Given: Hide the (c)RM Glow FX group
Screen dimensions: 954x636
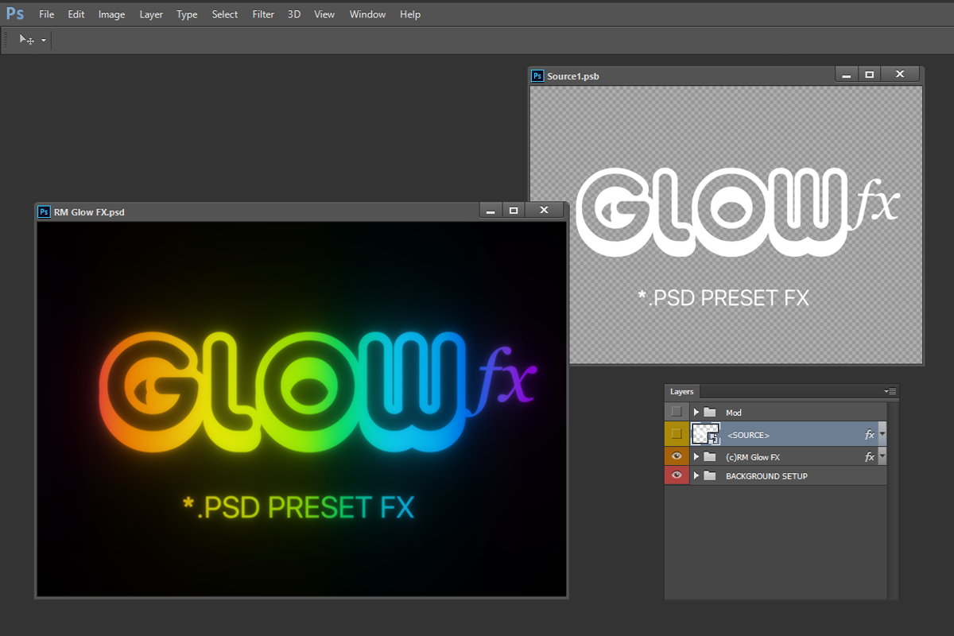Looking at the screenshot, I should point(677,456).
